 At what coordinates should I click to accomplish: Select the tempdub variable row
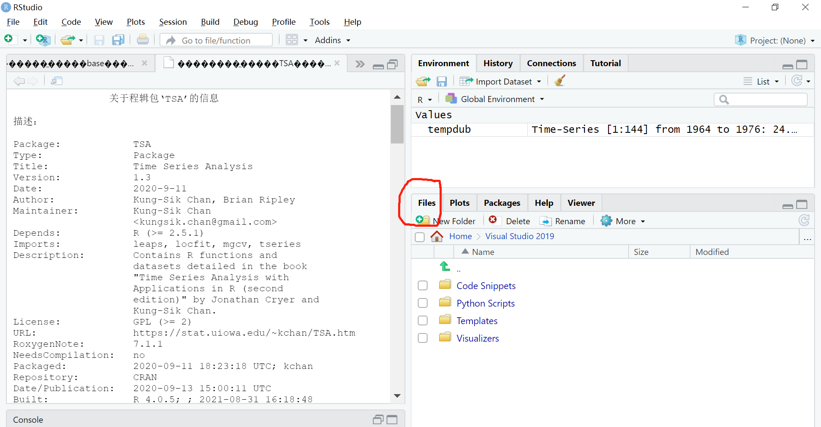[x=612, y=129]
